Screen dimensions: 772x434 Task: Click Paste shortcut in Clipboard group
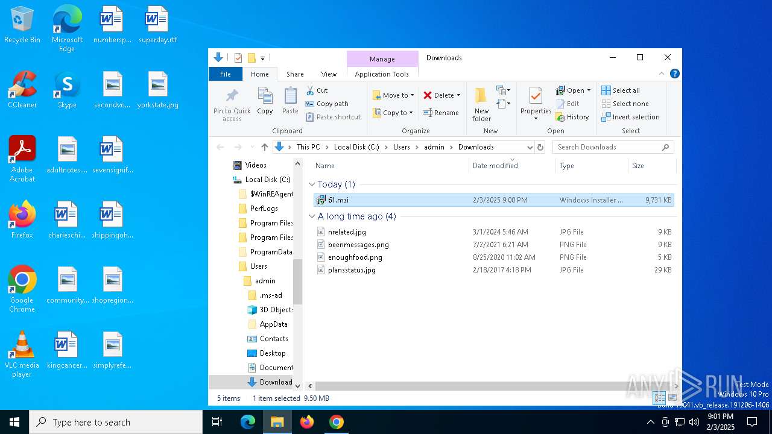coord(333,117)
